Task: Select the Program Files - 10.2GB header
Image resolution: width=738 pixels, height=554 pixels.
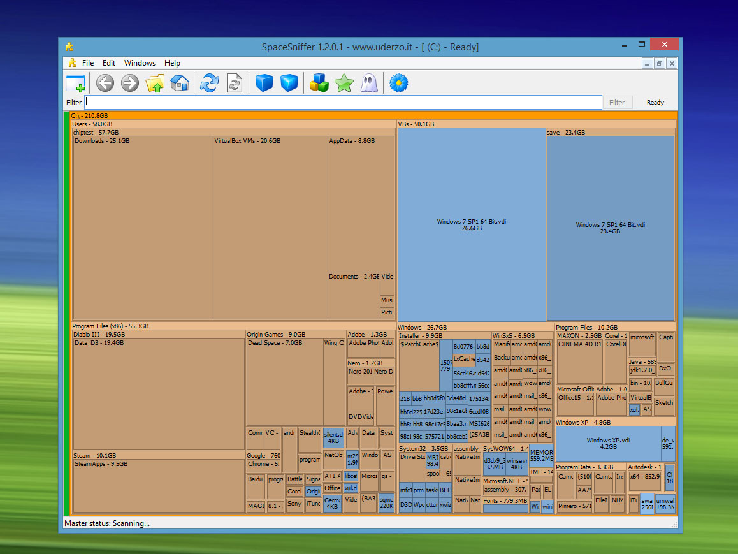Action: tap(616, 327)
